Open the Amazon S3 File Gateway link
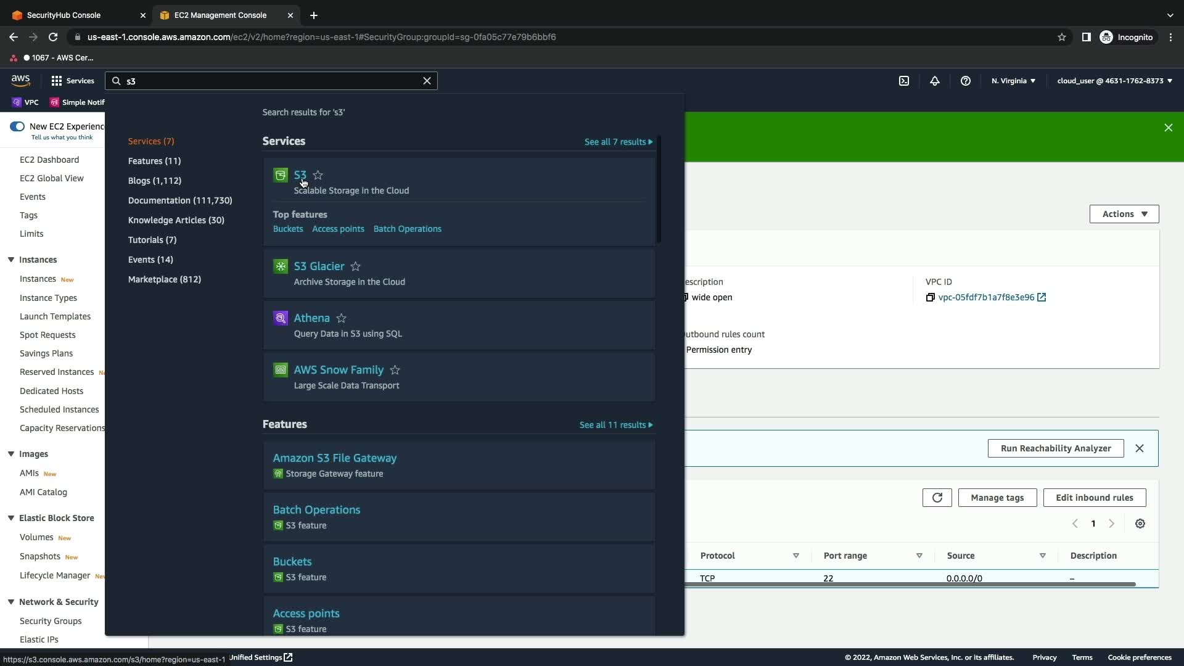1184x666 pixels. coord(335,458)
